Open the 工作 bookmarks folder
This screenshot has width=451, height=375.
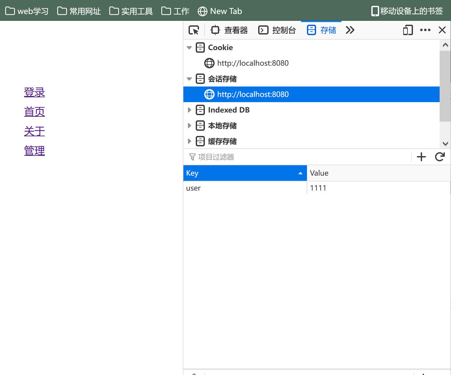coord(175,11)
